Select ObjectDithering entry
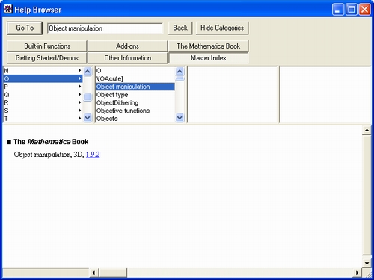 click(x=135, y=102)
